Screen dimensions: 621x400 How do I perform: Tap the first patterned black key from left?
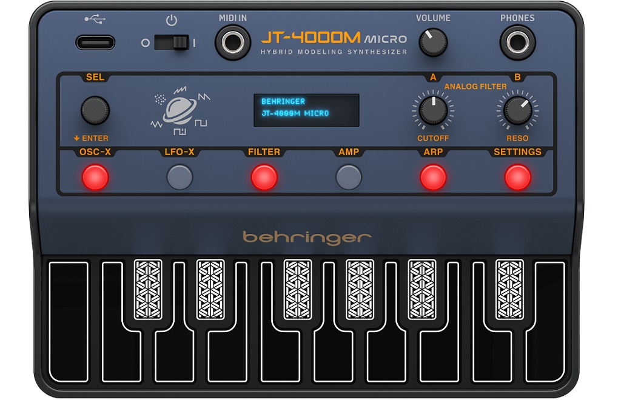pyautogui.click(x=148, y=289)
